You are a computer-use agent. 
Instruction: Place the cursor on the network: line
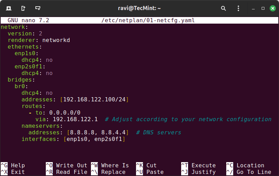[x=15, y=27]
